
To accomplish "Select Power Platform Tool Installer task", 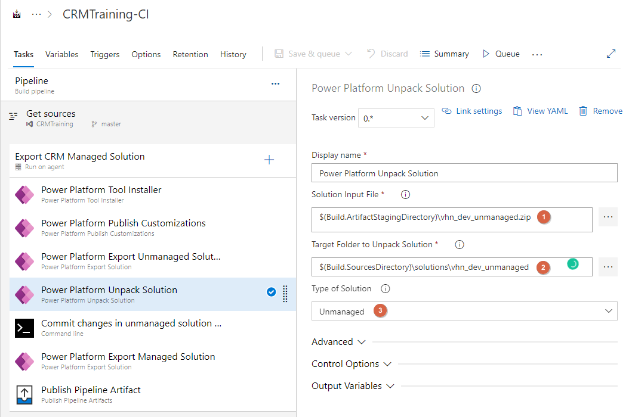I will click(152, 194).
